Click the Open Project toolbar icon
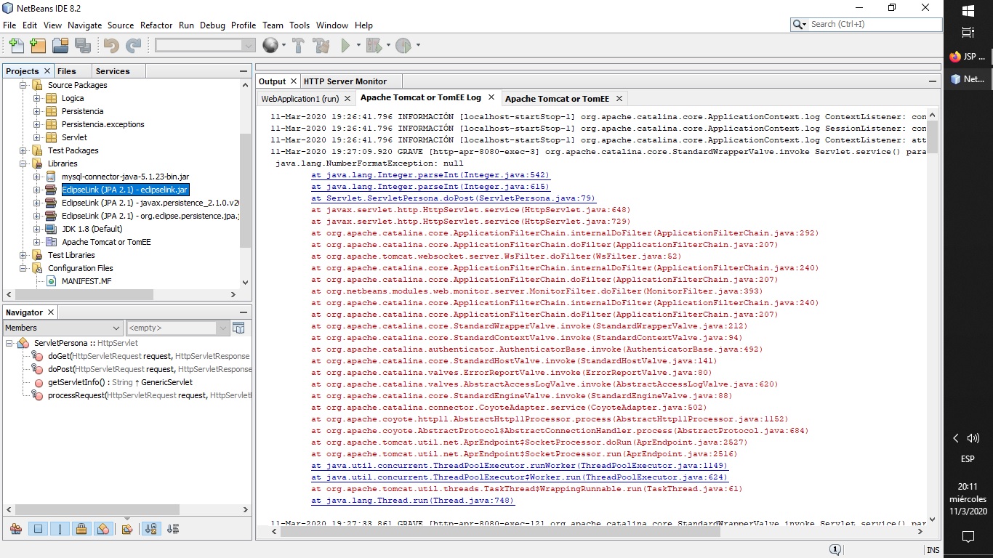Image resolution: width=993 pixels, height=558 pixels. 60,45
